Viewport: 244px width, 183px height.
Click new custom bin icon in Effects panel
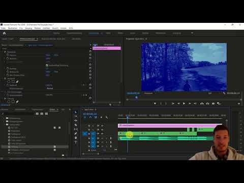pos(63,155)
